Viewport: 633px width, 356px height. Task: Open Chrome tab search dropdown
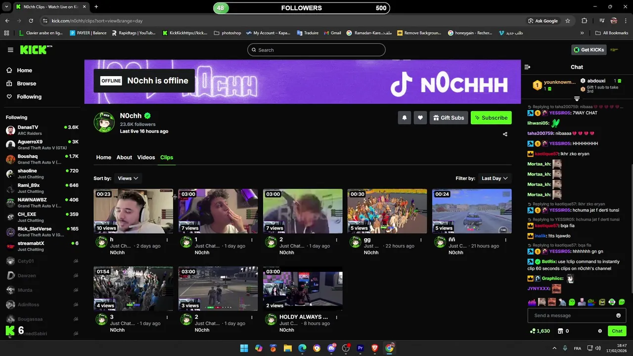6,7
